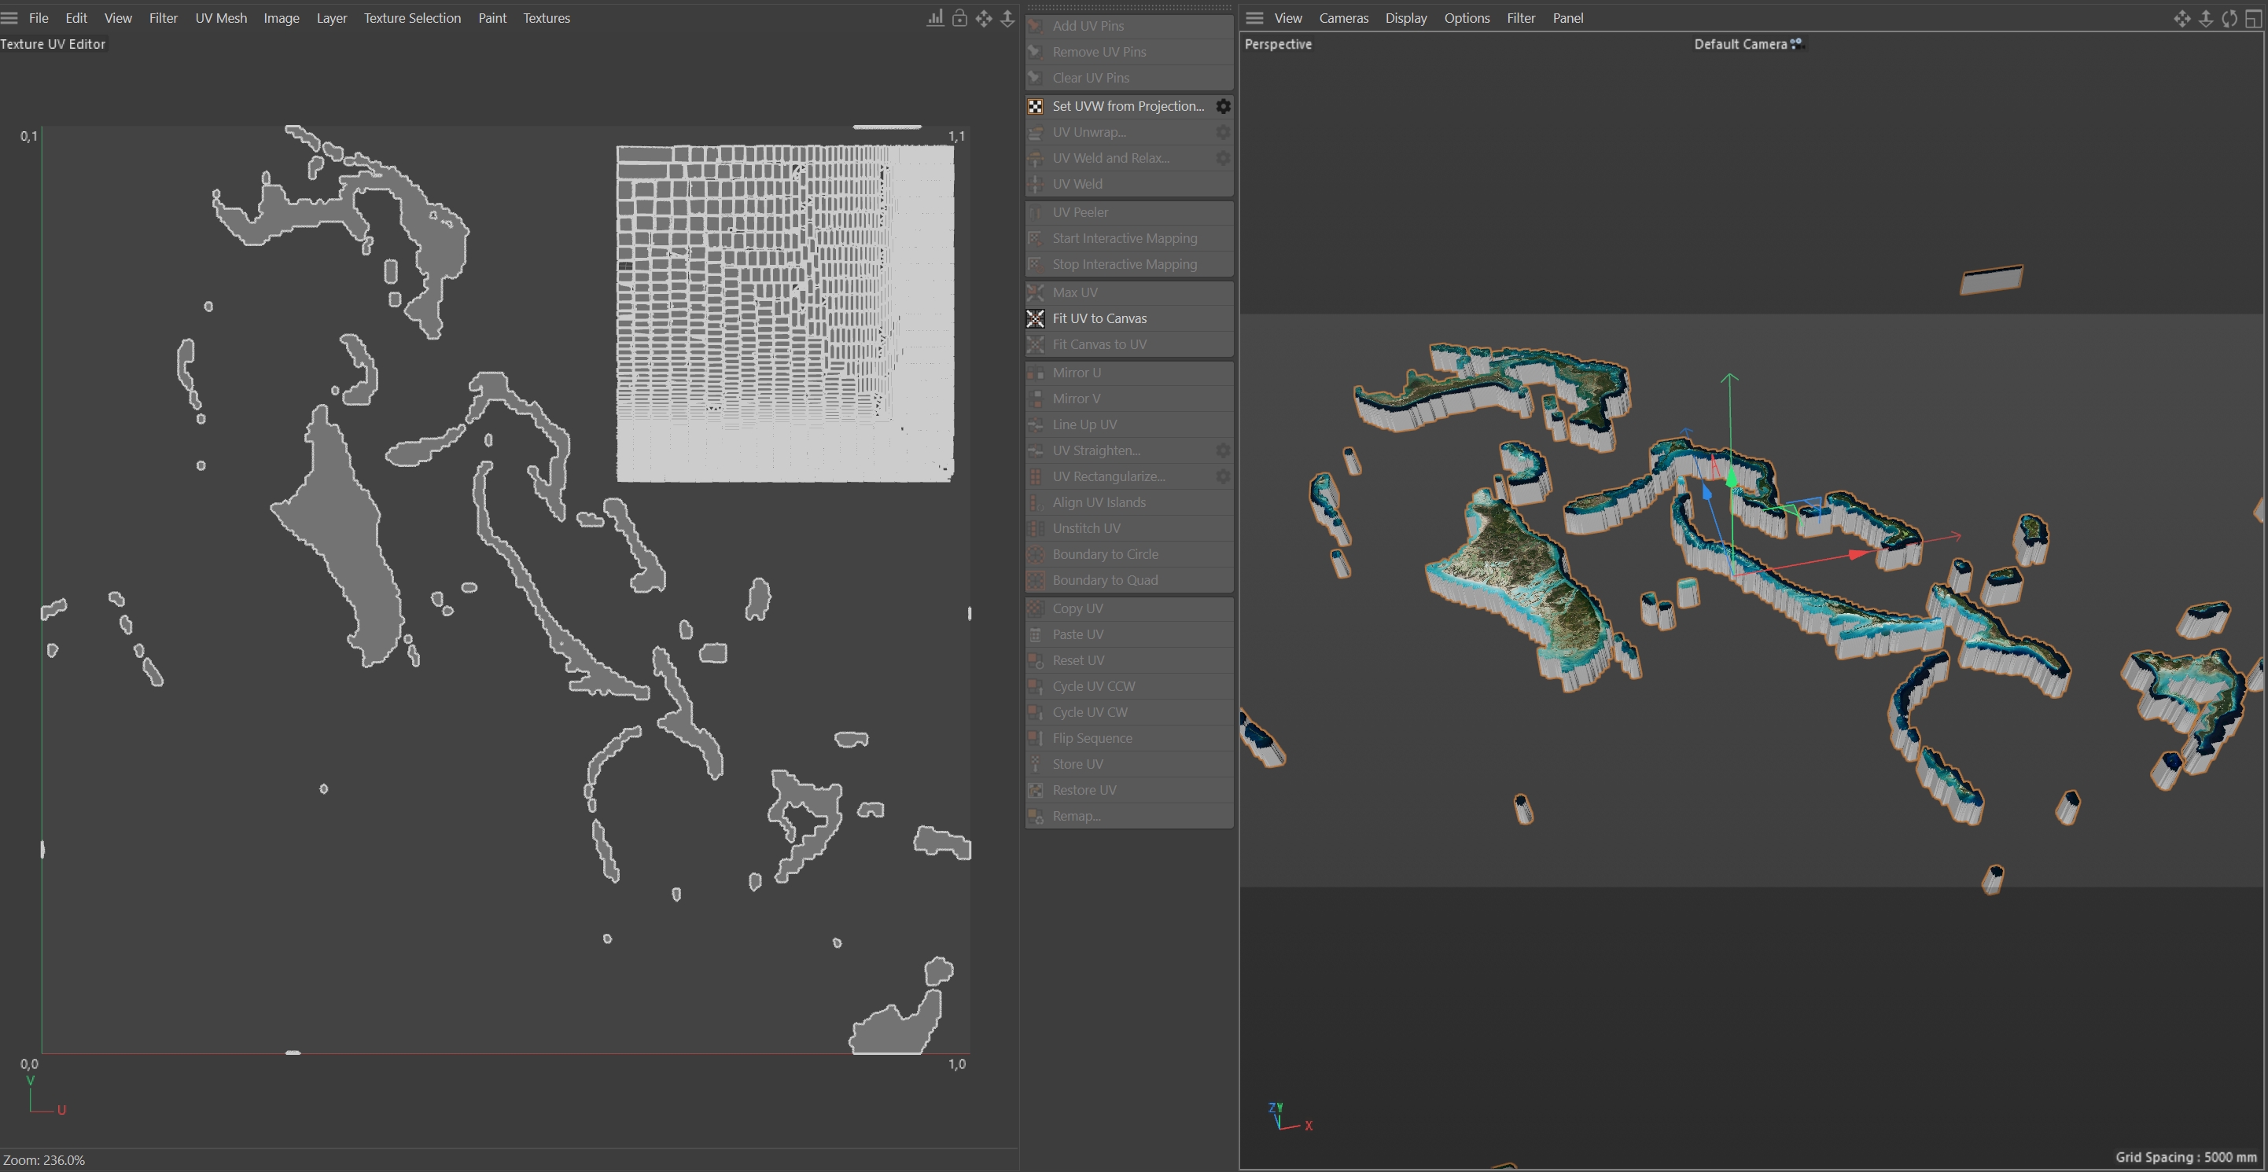
Task: Click the Fit UV to Canvas command
Action: [1099, 318]
